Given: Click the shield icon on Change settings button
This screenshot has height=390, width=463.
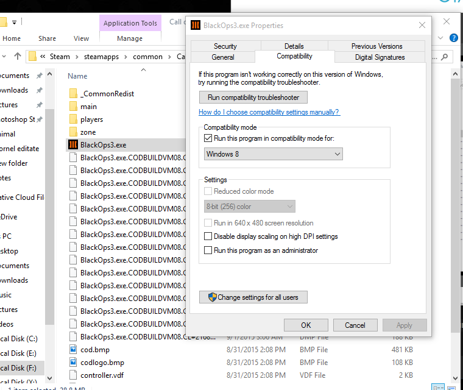Looking at the screenshot, I should pyautogui.click(x=212, y=297).
